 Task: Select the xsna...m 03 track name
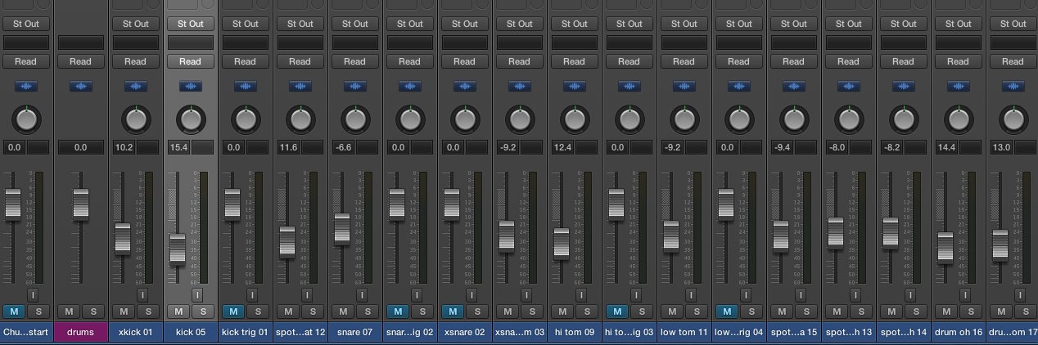[x=519, y=332]
